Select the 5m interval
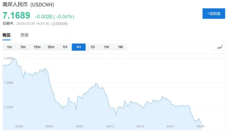Image resolution: width=230 pixels, height=132 pixels. 23,47
